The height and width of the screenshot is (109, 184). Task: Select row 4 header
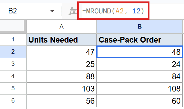click(x=13, y=76)
